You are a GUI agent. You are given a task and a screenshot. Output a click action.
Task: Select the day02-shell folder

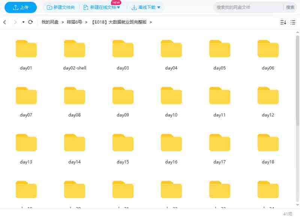75,49
